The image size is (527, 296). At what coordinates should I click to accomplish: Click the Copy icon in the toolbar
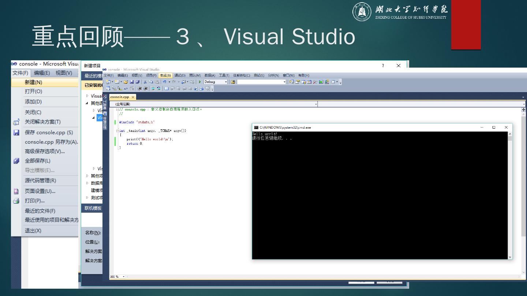pyautogui.click(x=151, y=82)
